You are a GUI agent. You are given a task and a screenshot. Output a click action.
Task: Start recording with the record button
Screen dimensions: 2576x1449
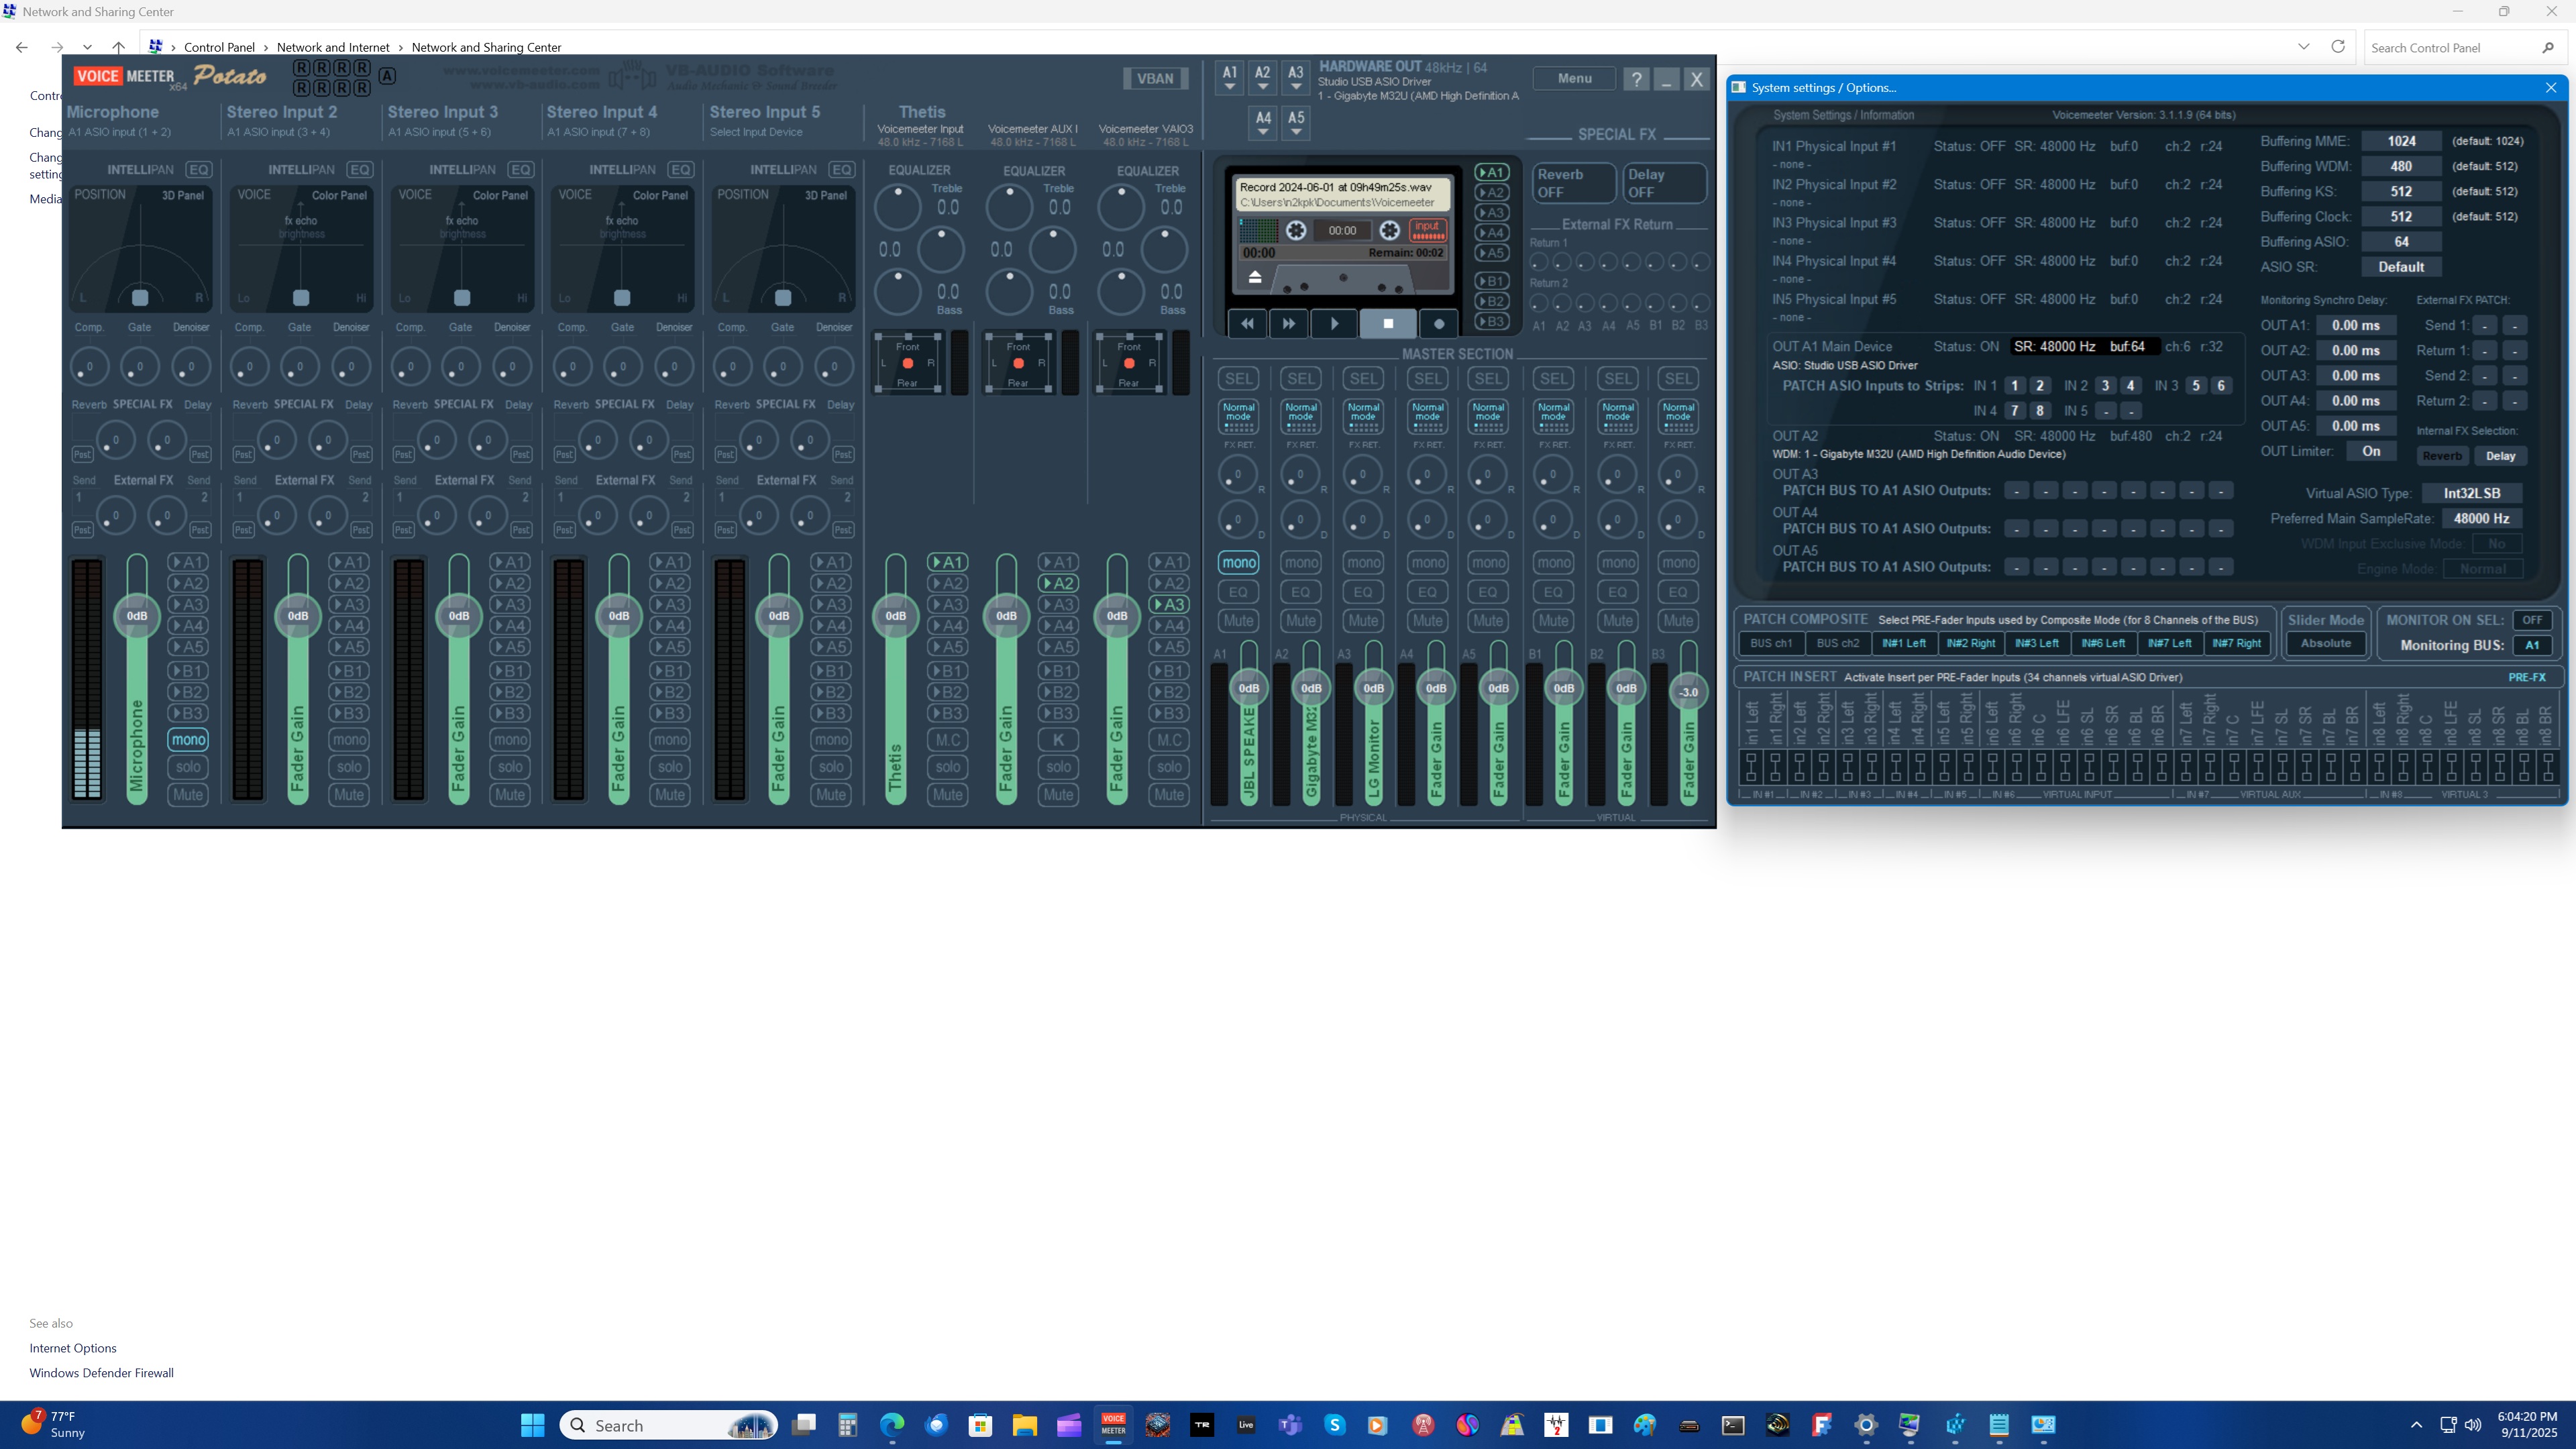pos(1439,323)
